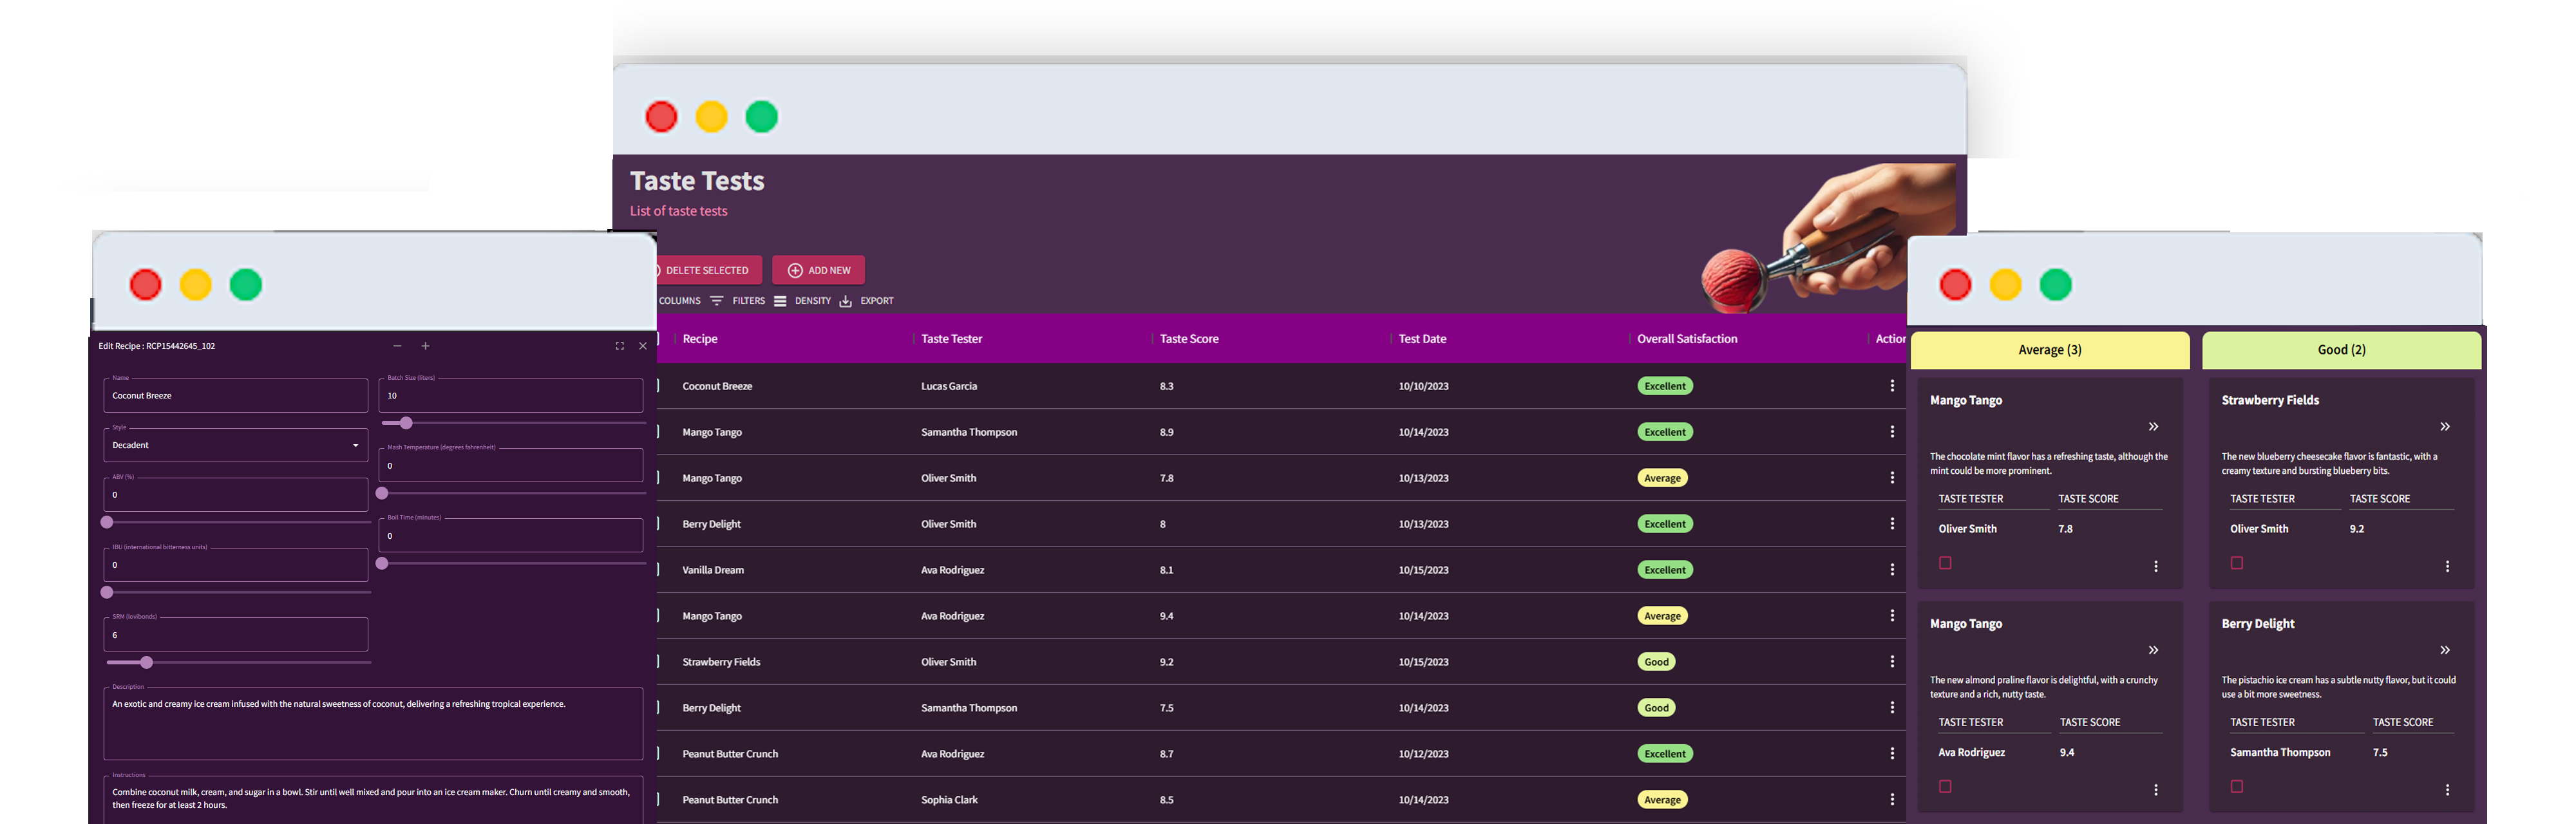Select the Average (3) column header
Viewport: 2576px width, 824px height.
(x=2049, y=350)
